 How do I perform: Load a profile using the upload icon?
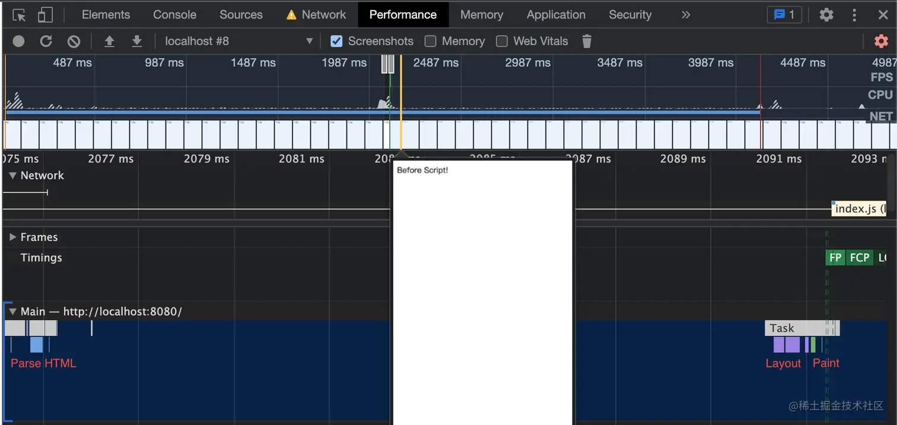point(109,41)
